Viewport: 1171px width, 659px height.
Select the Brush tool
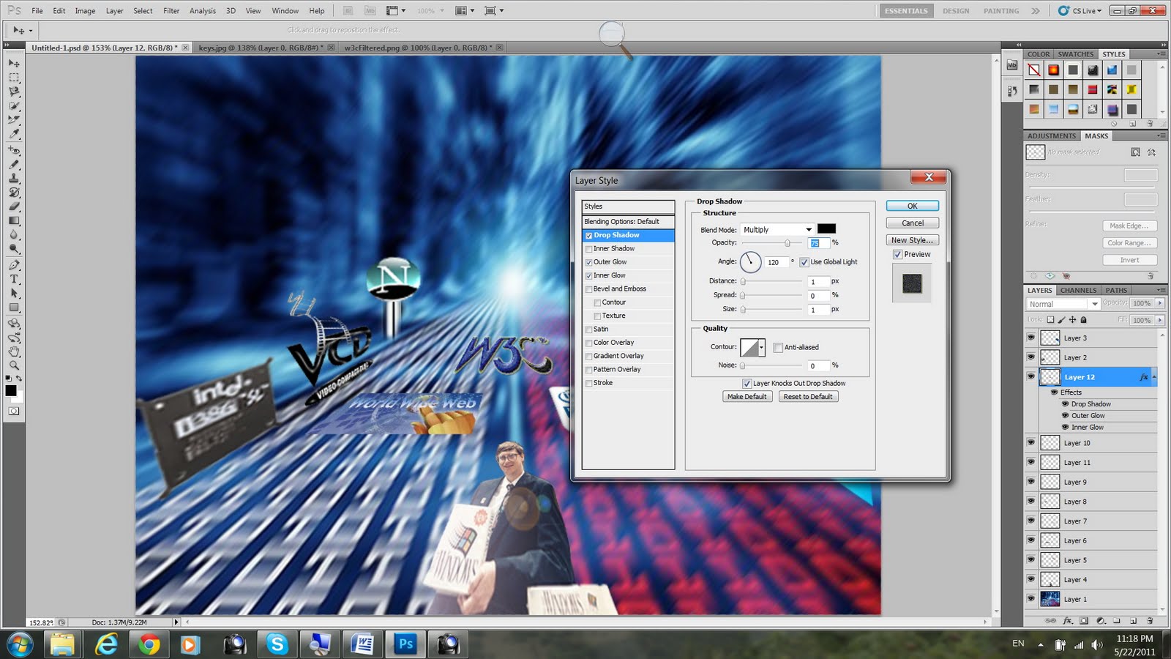(14, 165)
